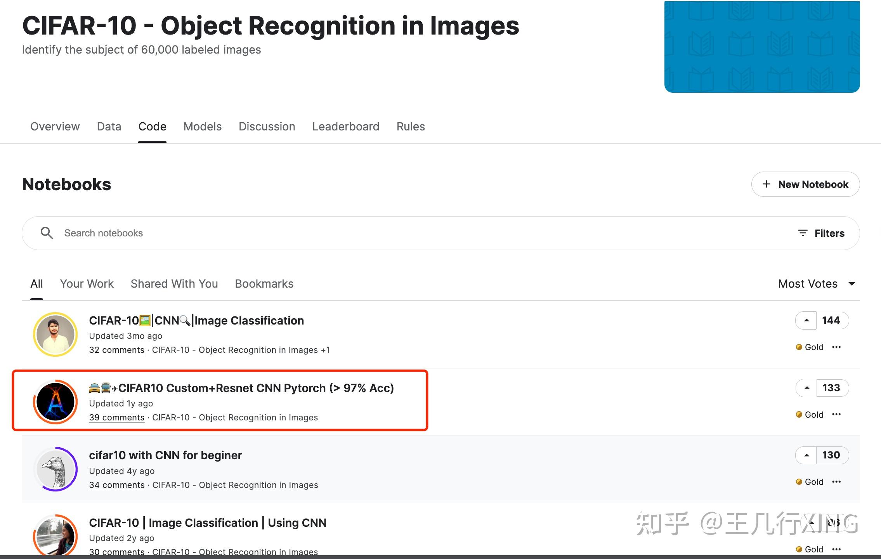Open the Gold medal menu on the last notebook
This screenshot has height=559, width=881.
[x=799, y=549]
